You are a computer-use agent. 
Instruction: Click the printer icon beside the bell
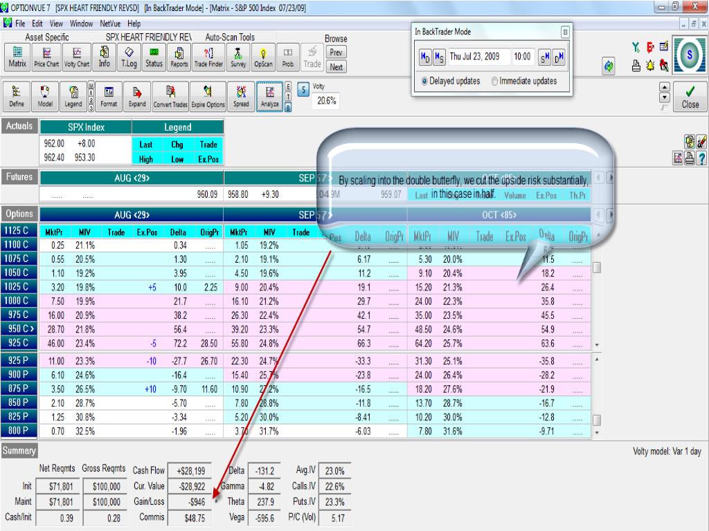click(636, 66)
